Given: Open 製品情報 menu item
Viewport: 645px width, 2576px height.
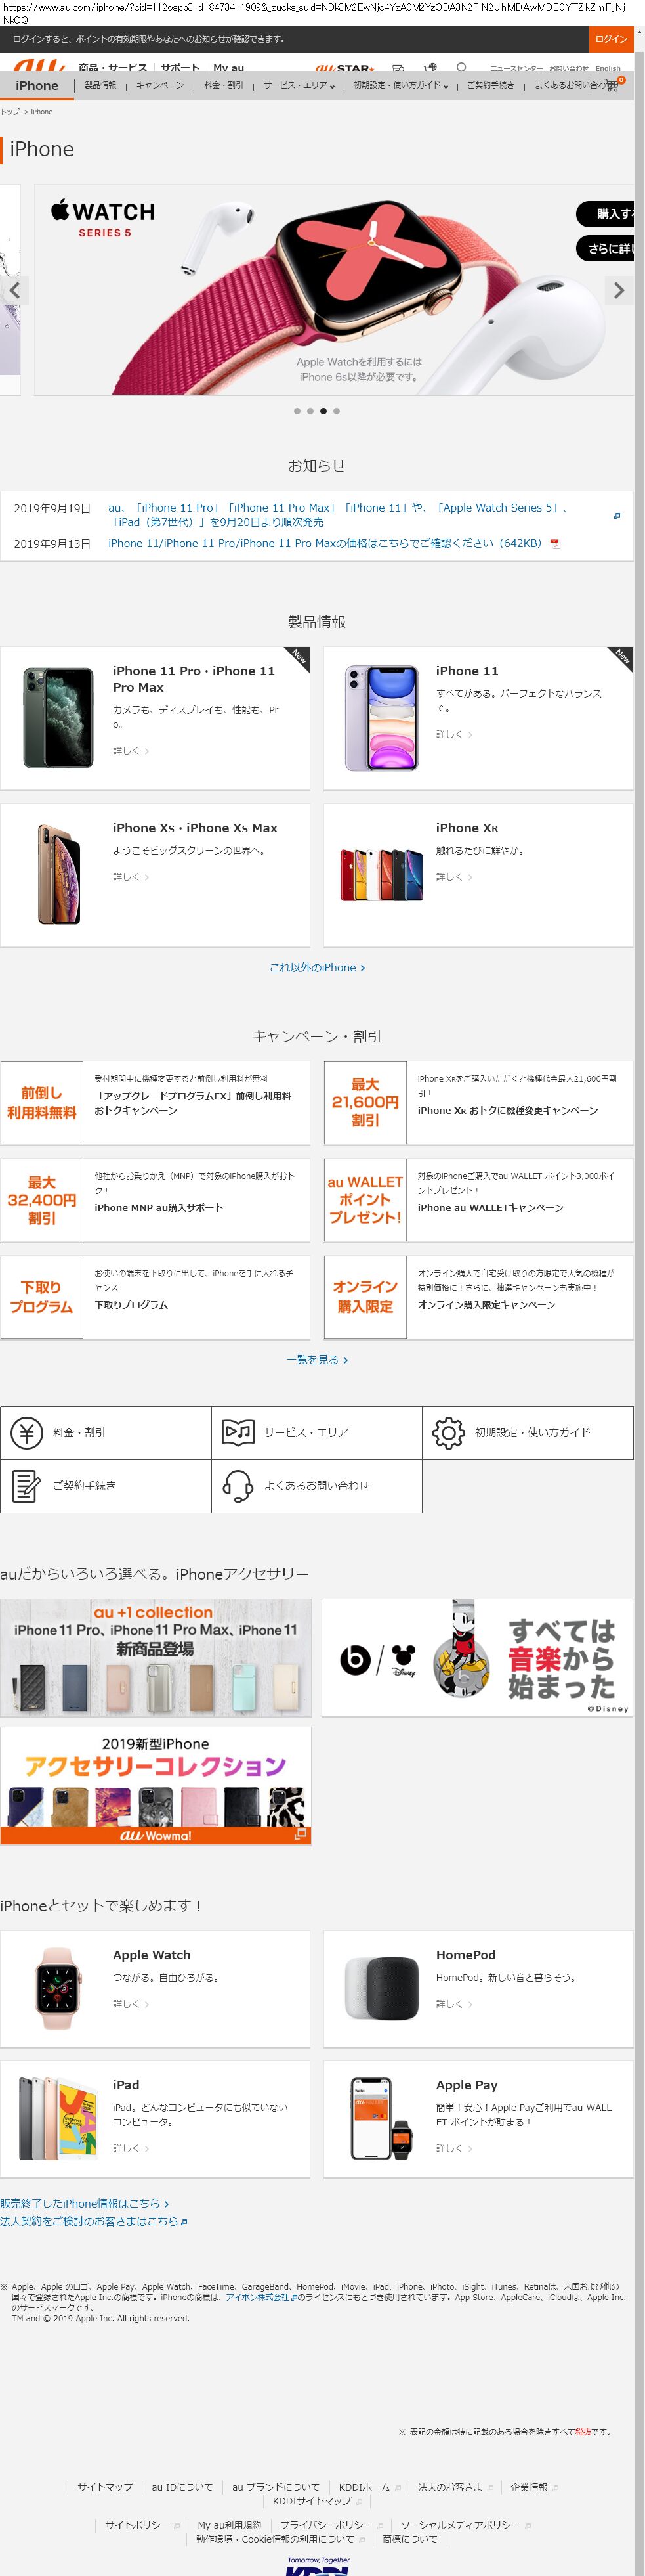Looking at the screenshot, I should pyautogui.click(x=101, y=85).
